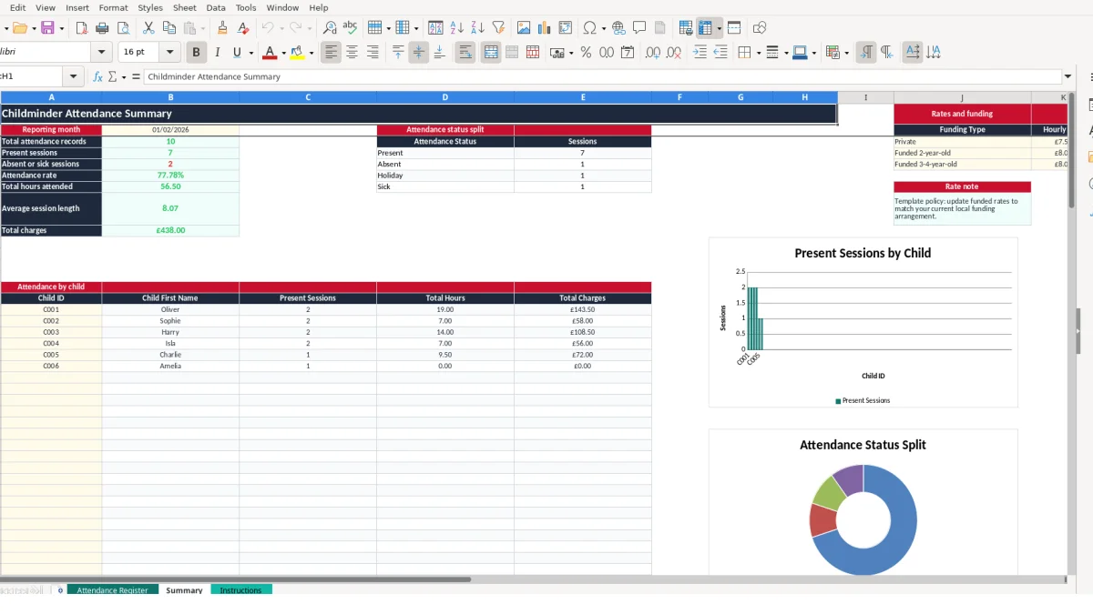Insert Comment speech bubble icon
1093x614 pixels.
pos(639,28)
